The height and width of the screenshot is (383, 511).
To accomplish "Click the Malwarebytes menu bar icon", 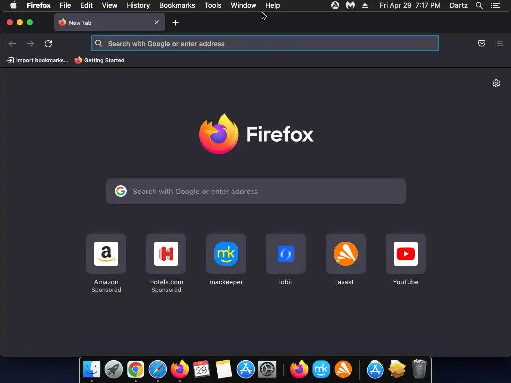I will [350, 5].
